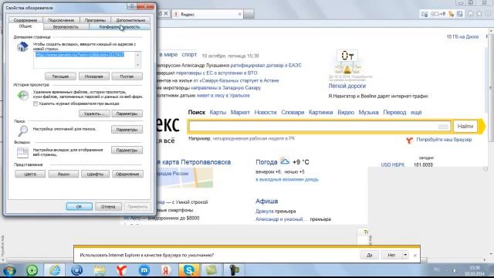The height and width of the screenshot is (278, 494).
Task: Click the Цвета button
Action: 30,174
